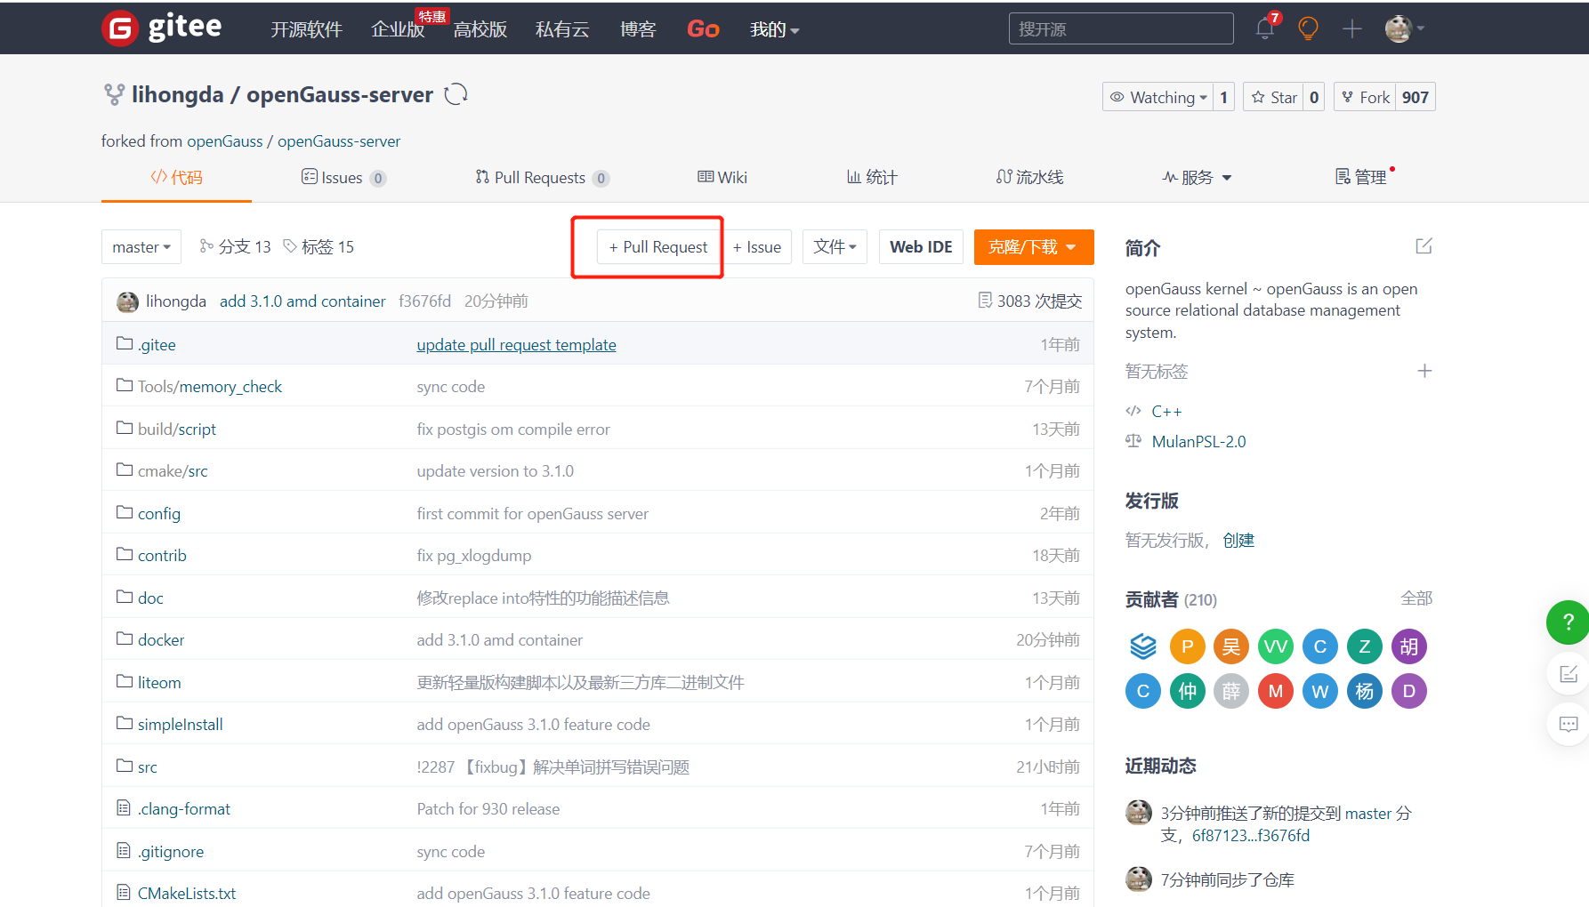Add a tag with the plus icon
Image resolution: width=1589 pixels, height=907 pixels.
[x=1424, y=371]
